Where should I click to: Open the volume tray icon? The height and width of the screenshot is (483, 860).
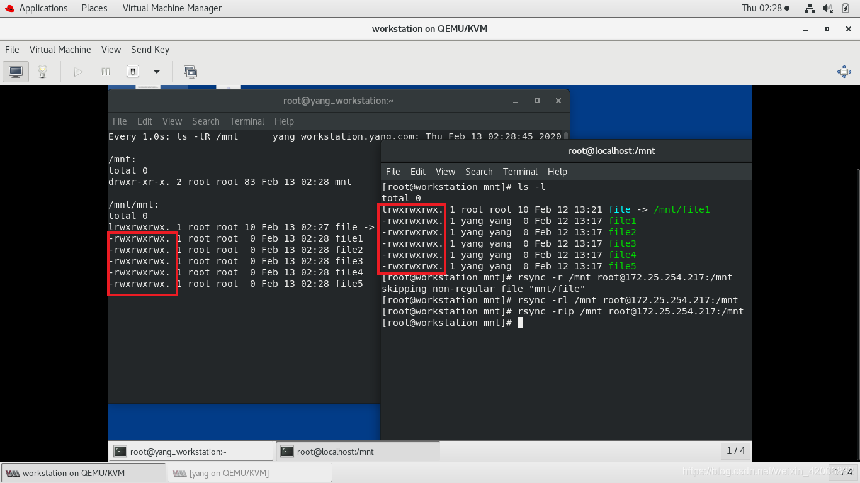(x=828, y=8)
